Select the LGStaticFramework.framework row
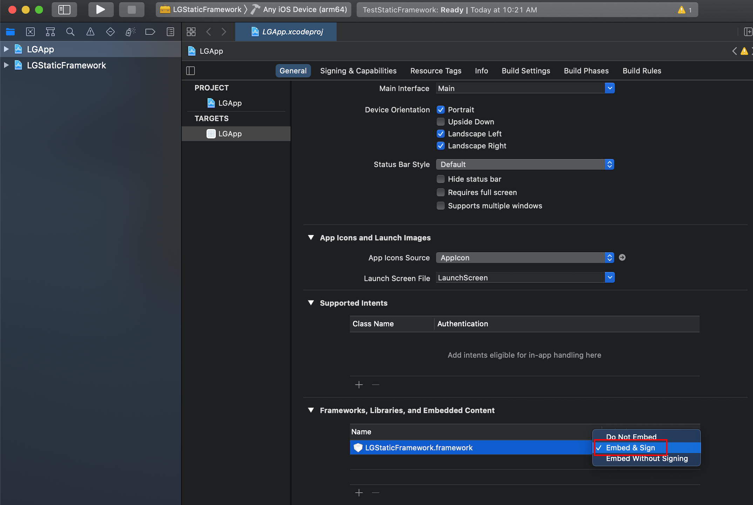 (x=471, y=448)
